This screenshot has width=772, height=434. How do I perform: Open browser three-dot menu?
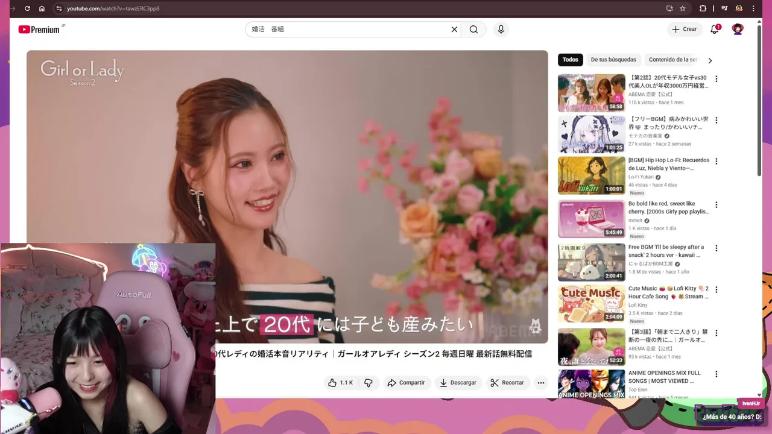[x=753, y=8]
